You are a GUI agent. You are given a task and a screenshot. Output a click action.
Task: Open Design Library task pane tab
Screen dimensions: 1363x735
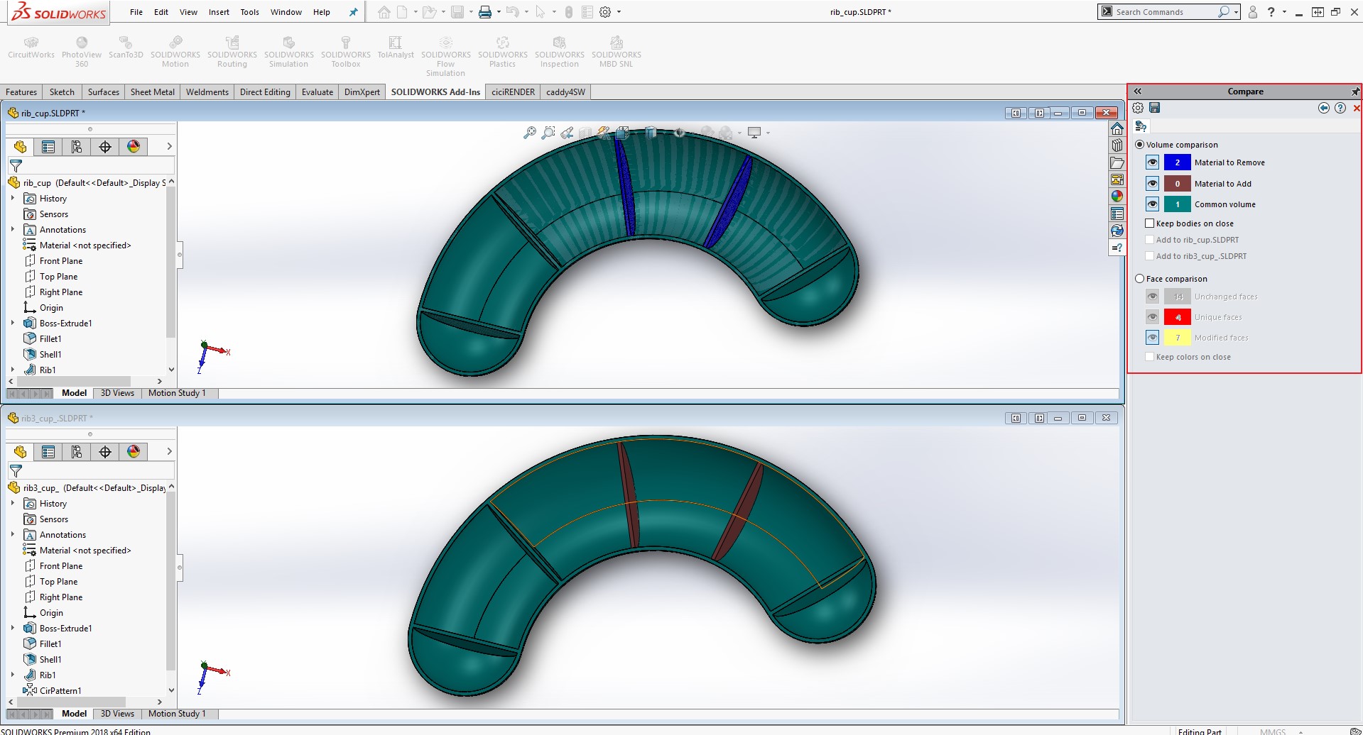point(1117,145)
